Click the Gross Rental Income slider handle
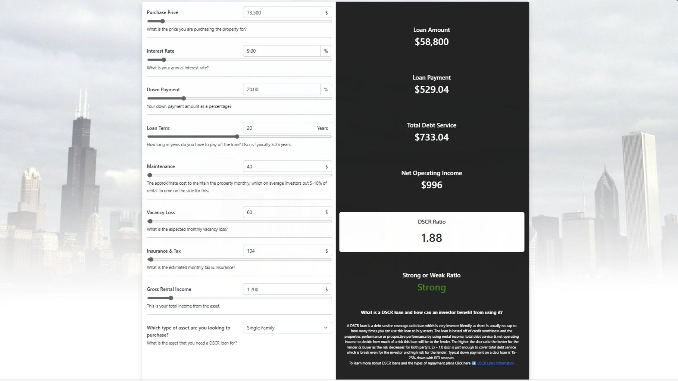This screenshot has width=678, height=381. click(x=171, y=298)
